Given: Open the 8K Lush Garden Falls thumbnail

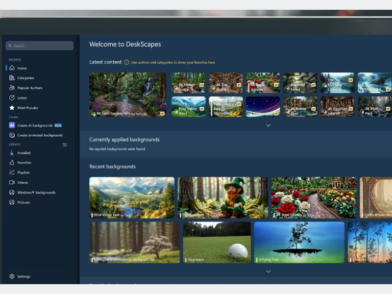Looking at the screenshot, I should pos(128,95).
